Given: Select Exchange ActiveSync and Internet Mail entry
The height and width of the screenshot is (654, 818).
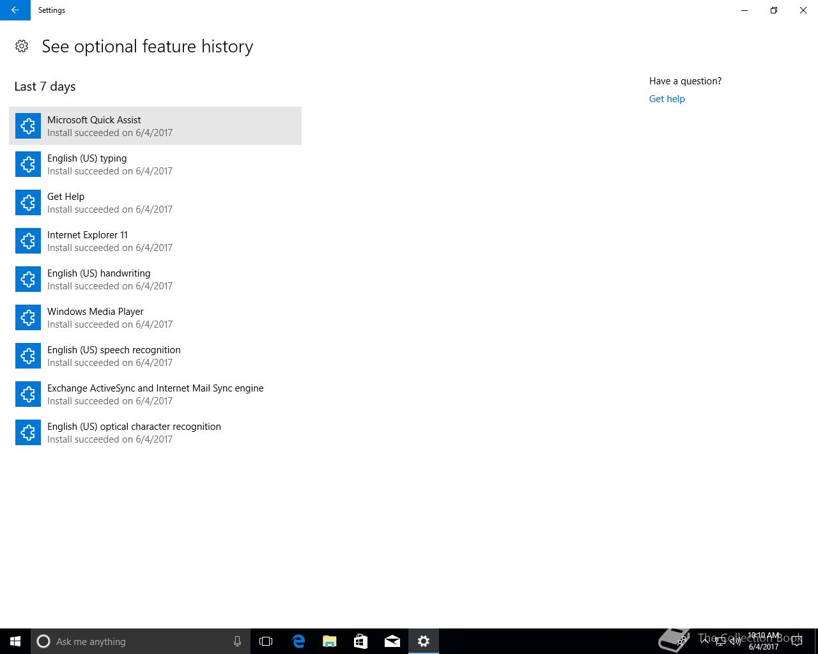Looking at the screenshot, I should pos(155,394).
